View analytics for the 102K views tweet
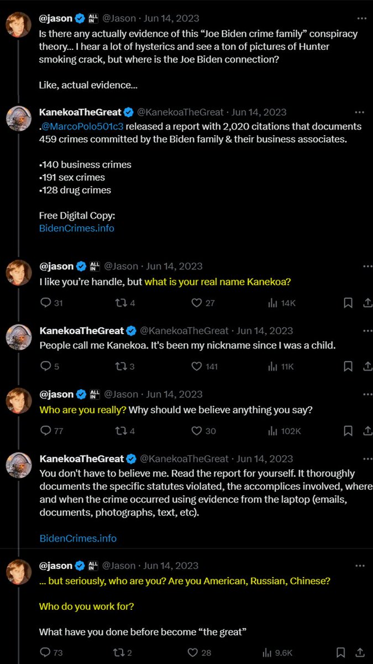Screen dimensions: 373x664 pyautogui.click(x=272, y=430)
